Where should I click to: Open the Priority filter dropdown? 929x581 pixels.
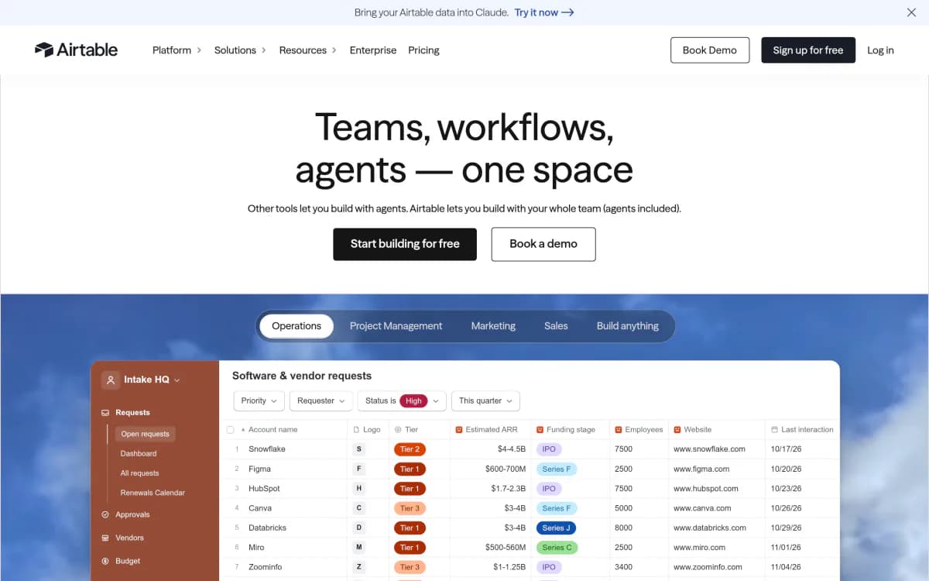pyautogui.click(x=259, y=401)
